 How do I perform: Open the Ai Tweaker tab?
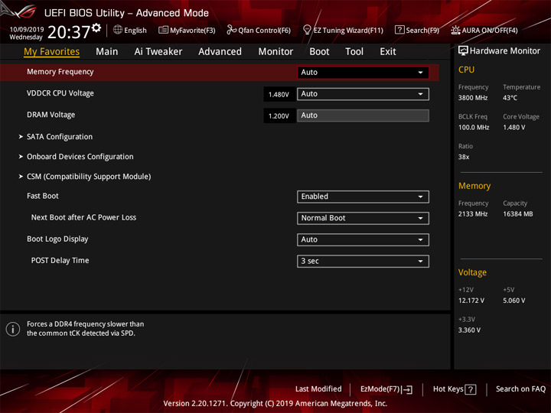point(158,52)
